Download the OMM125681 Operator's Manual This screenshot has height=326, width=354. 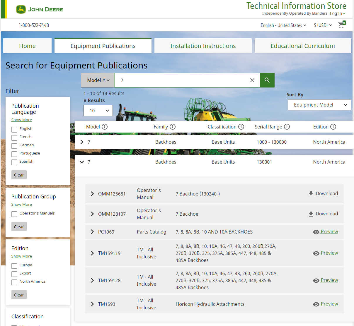[323, 194]
